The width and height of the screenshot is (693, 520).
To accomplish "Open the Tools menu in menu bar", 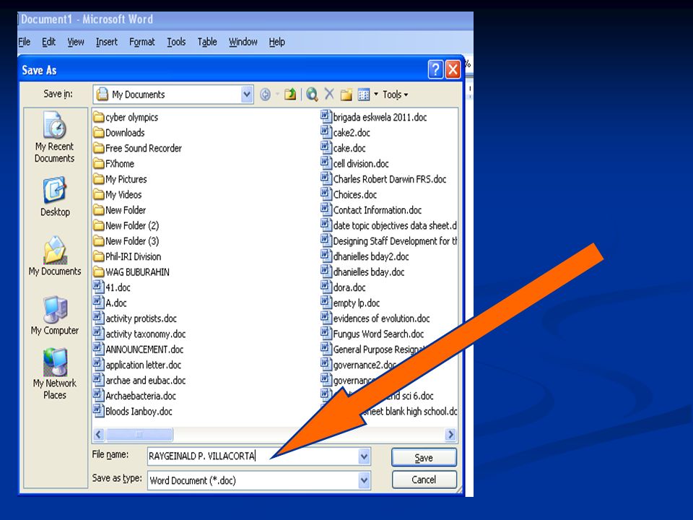I will 176,42.
